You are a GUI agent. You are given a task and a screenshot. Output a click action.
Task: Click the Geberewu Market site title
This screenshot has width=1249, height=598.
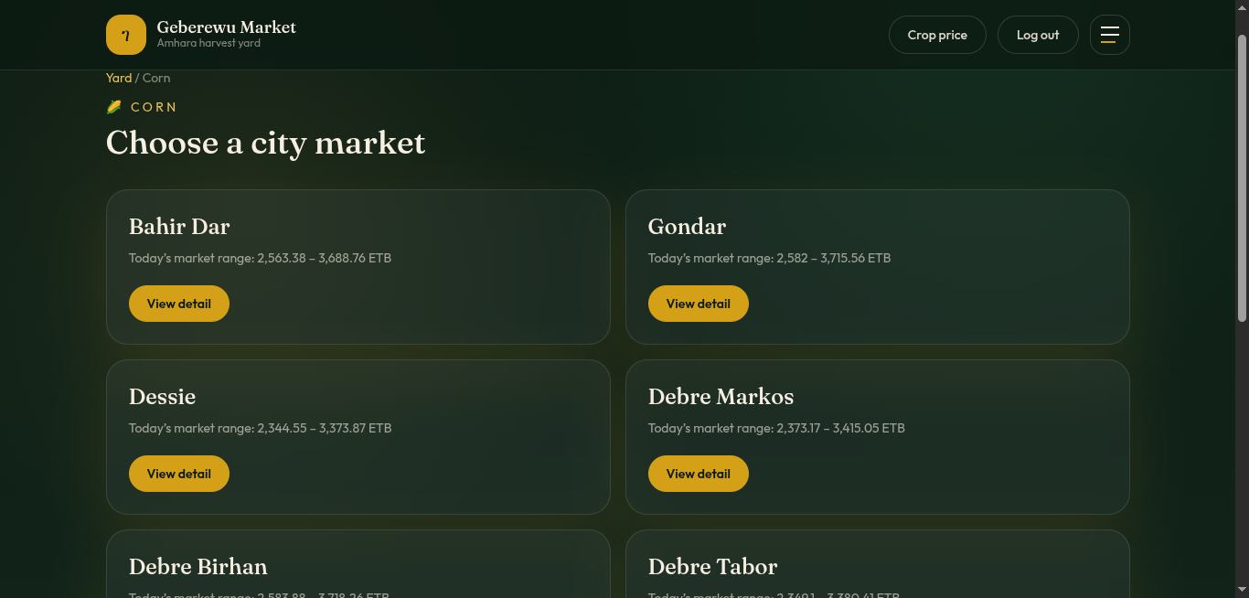(x=227, y=27)
